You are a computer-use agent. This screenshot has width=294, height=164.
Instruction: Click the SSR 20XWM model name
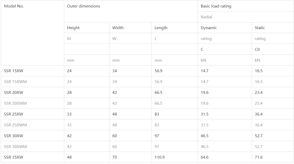pos(15,103)
